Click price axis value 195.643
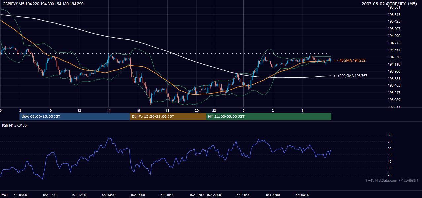This screenshot has width=422, height=198. pos(394,15)
